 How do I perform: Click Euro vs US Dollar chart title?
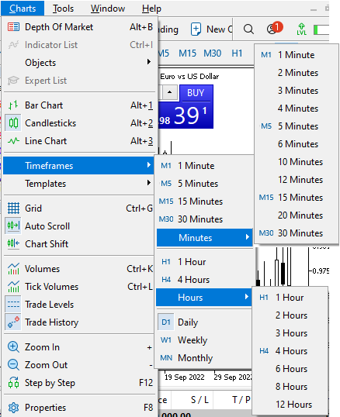pyautogui.click(x=189, y=77)
